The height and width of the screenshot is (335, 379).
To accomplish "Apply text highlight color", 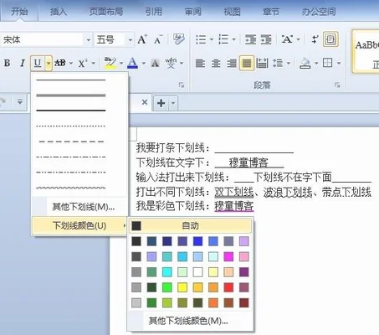I will [110, 63].
